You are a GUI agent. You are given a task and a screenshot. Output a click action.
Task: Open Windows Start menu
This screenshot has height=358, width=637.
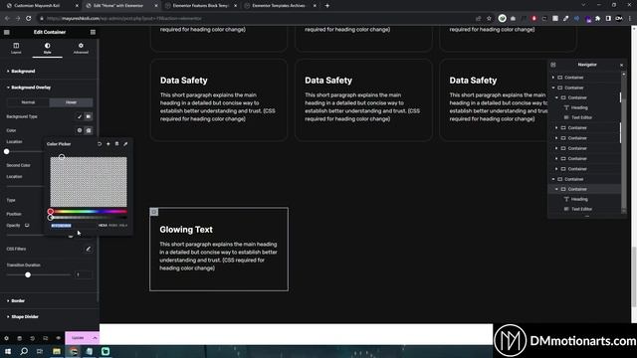(x=8, y=351)
